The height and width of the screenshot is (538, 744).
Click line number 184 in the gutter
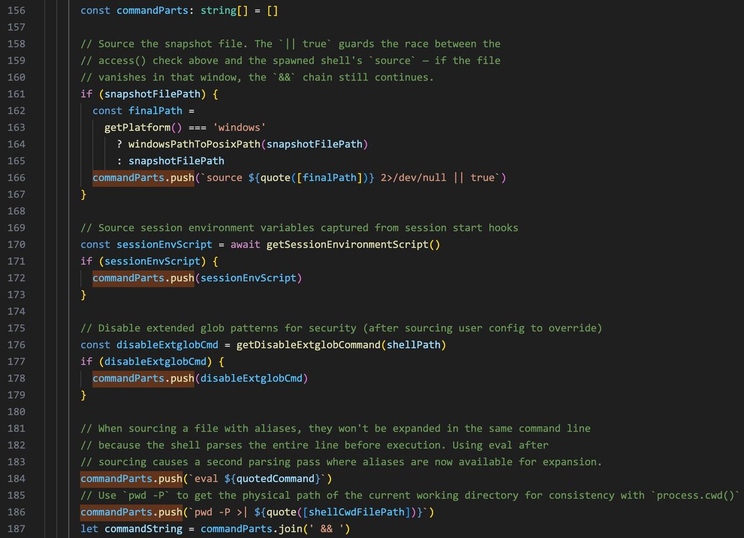tap(16, 479)
